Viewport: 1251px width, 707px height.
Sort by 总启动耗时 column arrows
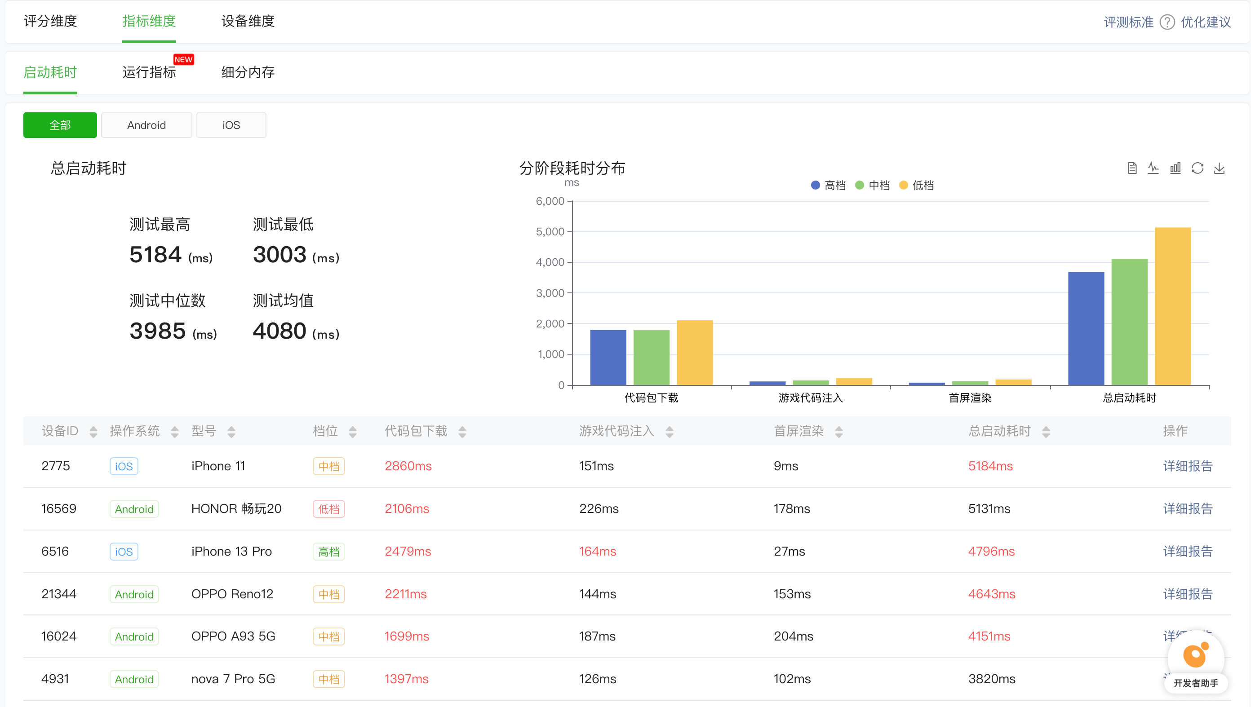click(1046, 432)
